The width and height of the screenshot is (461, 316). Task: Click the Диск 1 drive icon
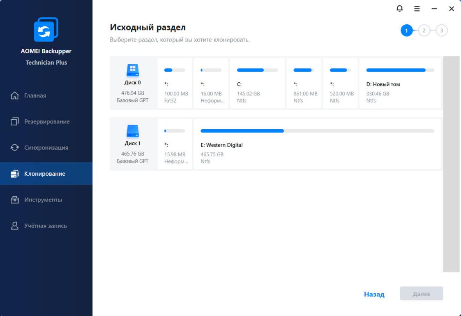pyautogui.click(x=132, y=131)
